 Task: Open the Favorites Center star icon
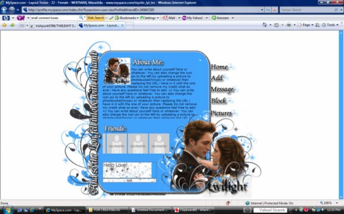(x=4, y=25)
